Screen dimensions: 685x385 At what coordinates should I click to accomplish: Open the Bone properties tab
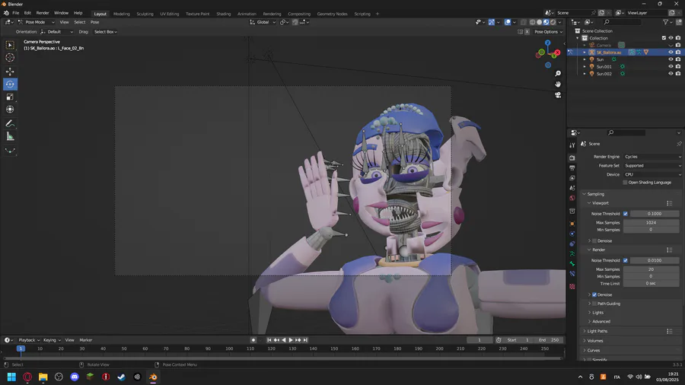[572, 264]
